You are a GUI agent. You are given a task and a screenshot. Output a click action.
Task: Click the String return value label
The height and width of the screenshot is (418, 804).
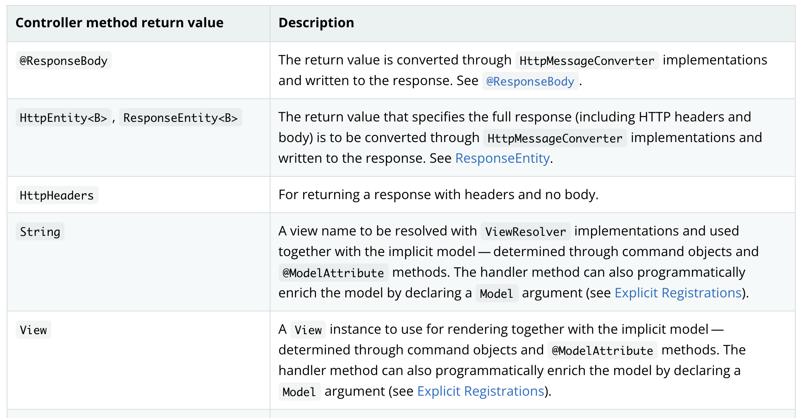click(x=40, y=232)
